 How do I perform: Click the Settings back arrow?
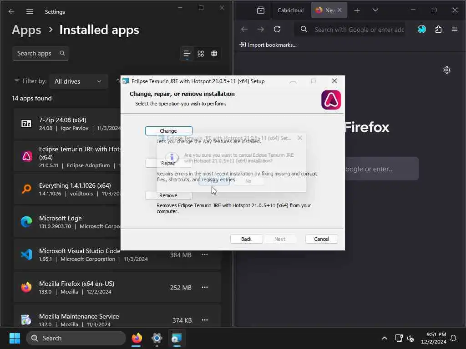(x=11, y=11)
